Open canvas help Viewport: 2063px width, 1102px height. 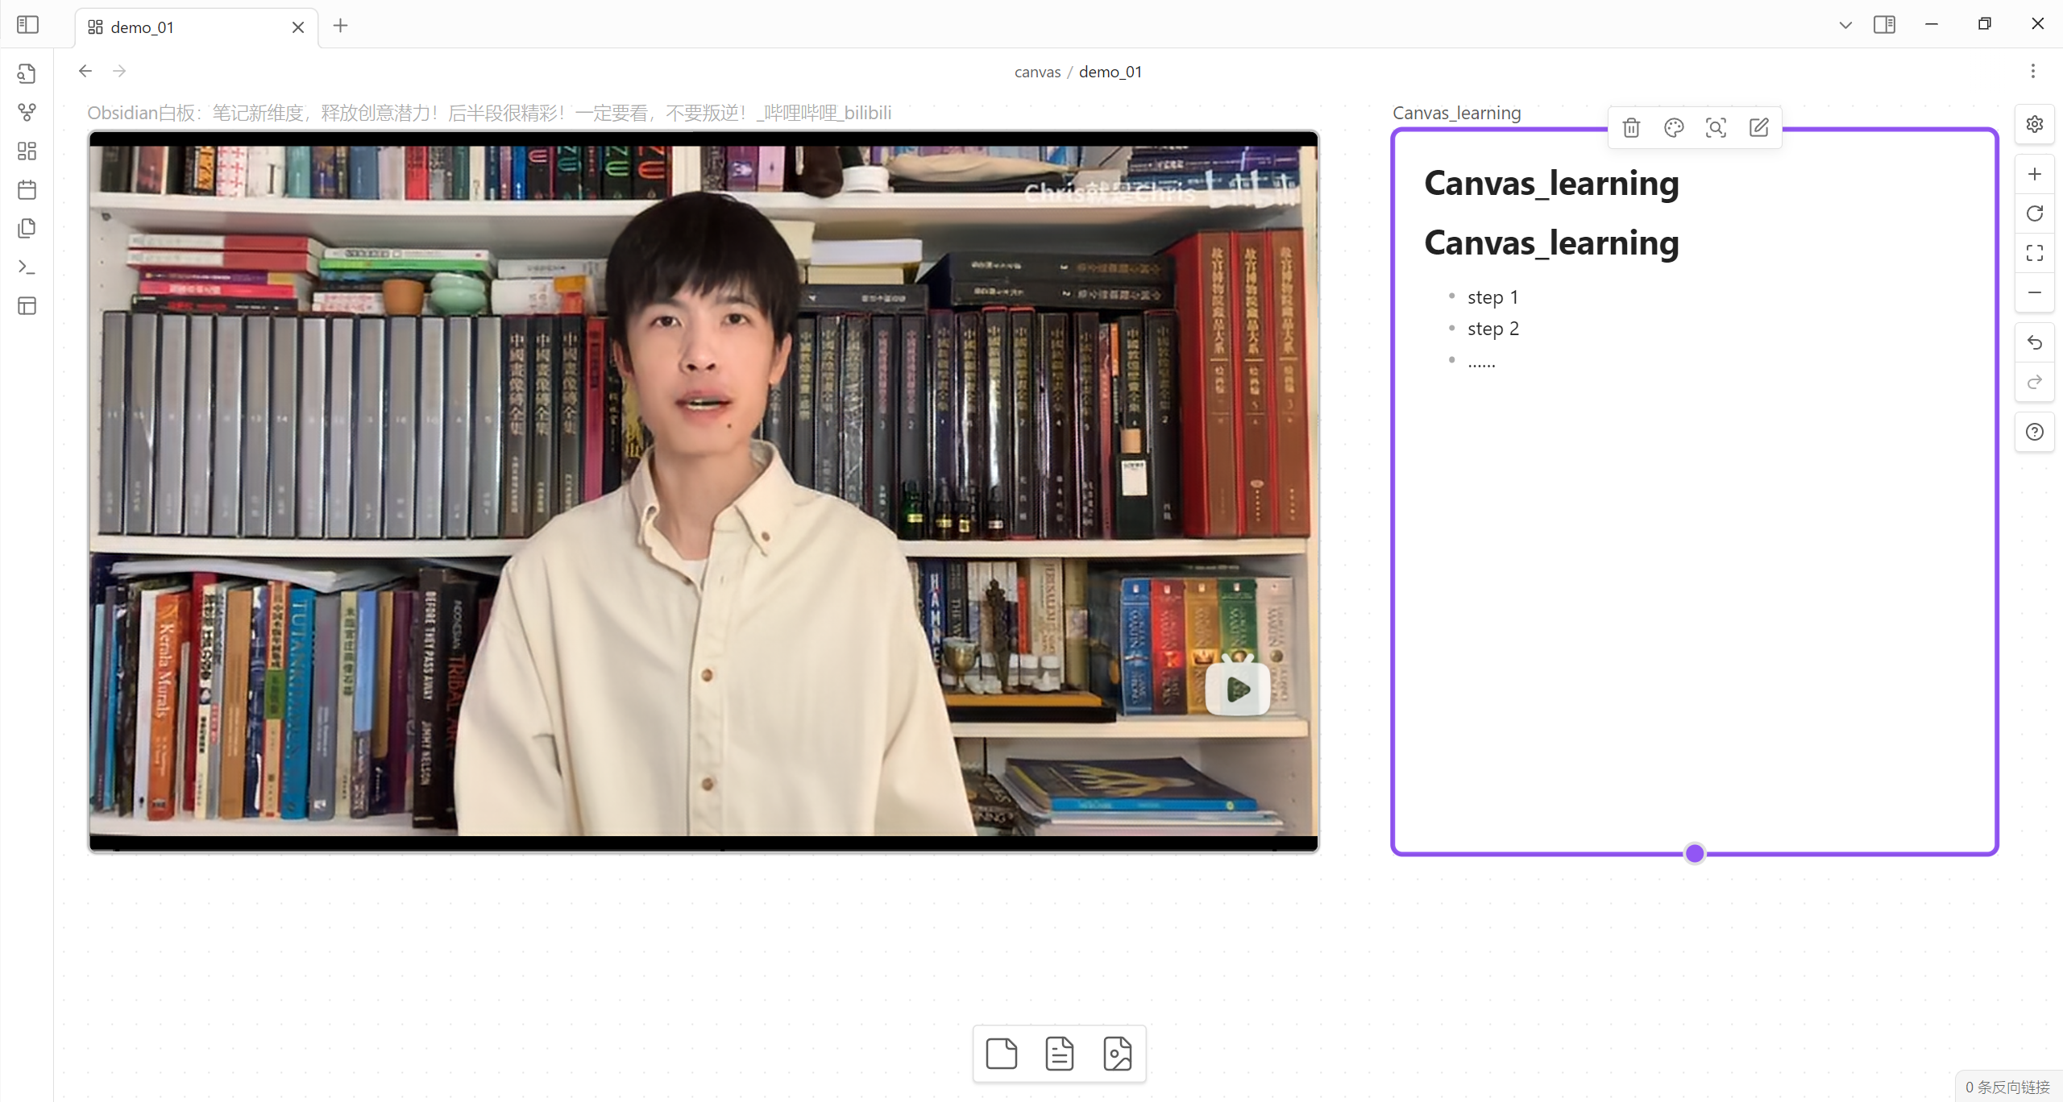click(2034, 432)
